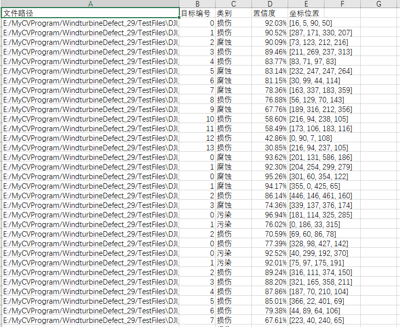Select the 81.15% cell

point(270,80)
